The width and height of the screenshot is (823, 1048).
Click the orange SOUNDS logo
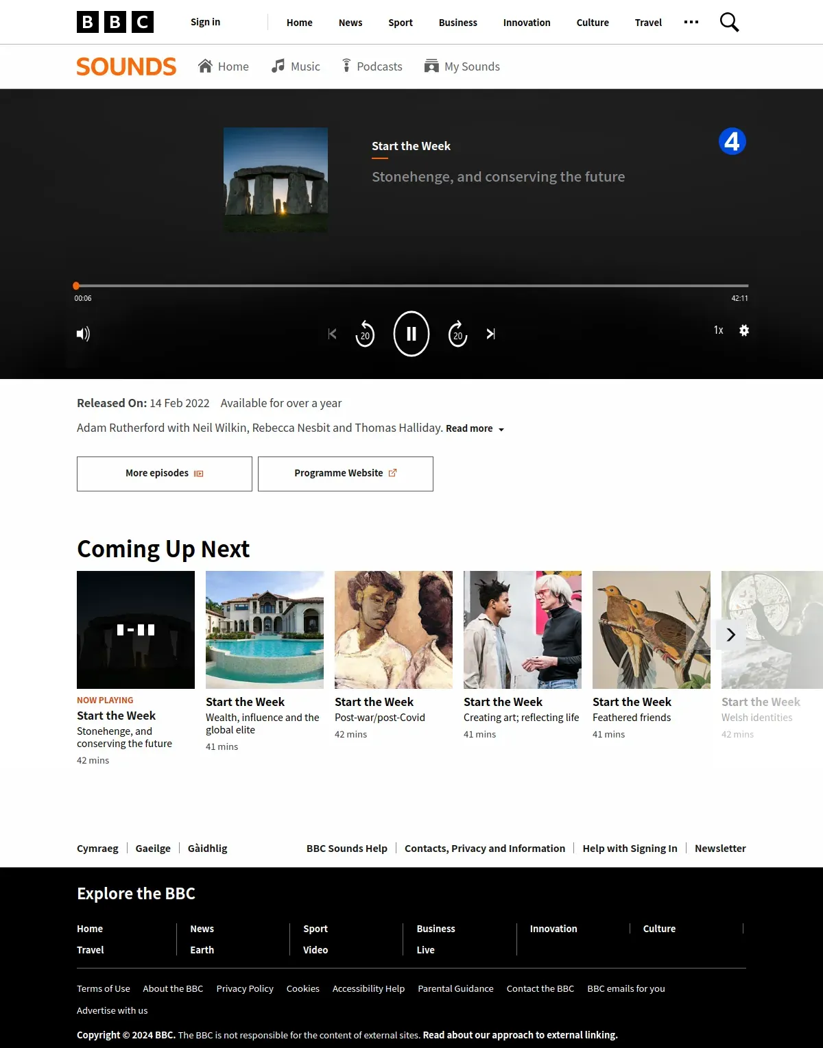click(126, 66)
